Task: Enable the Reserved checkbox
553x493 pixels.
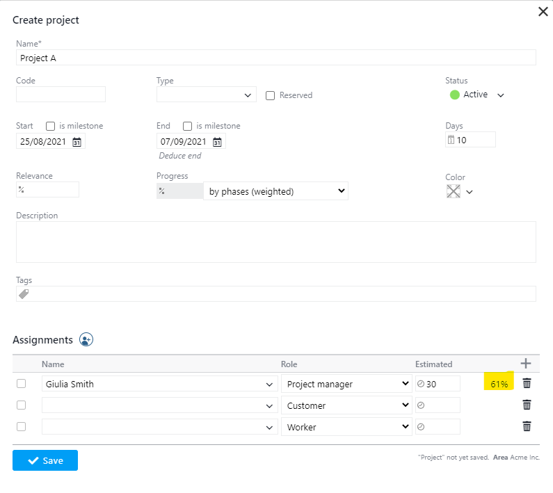Action: [x=271, y=95]
